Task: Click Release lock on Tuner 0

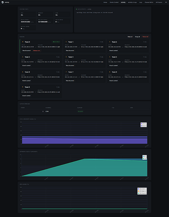Action: coord(37,50)
